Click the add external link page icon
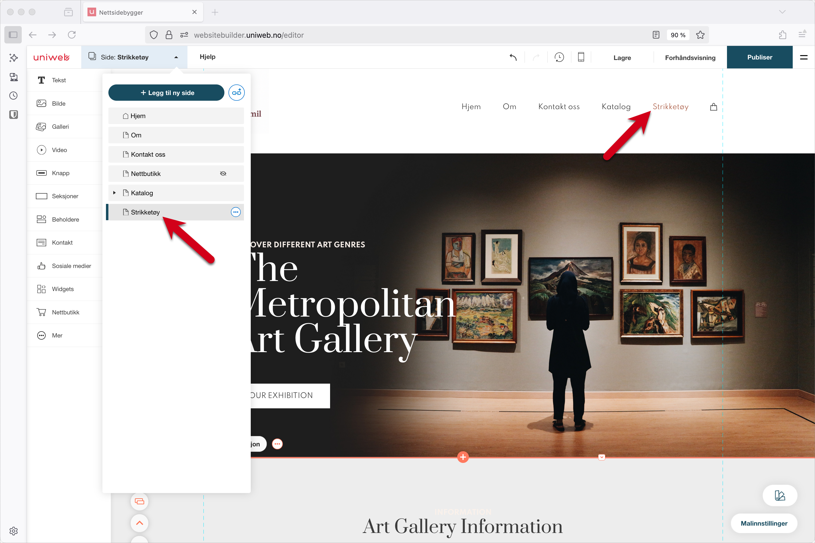The width and height of the screenshot is (815, 543). pyautogui.click(x=236, y=93)
